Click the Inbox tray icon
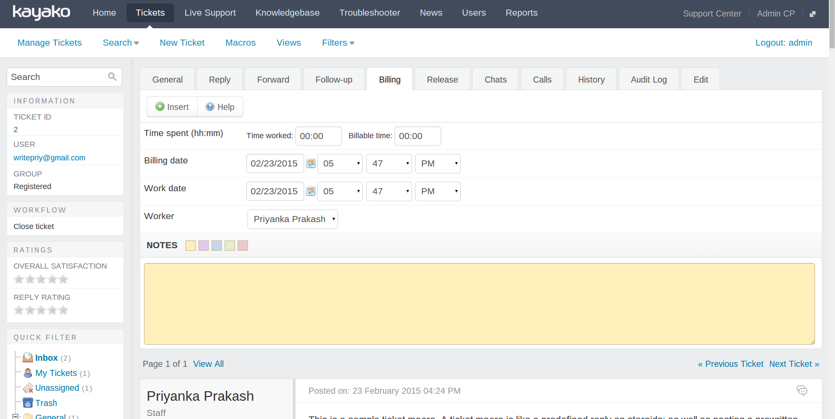The height and width of the screenshot is (419, 835). point(28,358)
